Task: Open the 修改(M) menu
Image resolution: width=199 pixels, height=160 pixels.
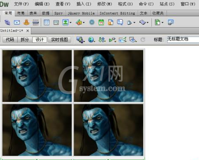Action: coord(105,4)
